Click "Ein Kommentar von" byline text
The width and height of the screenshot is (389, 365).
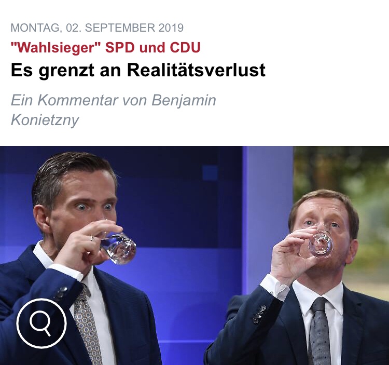[x=79, y=100]
